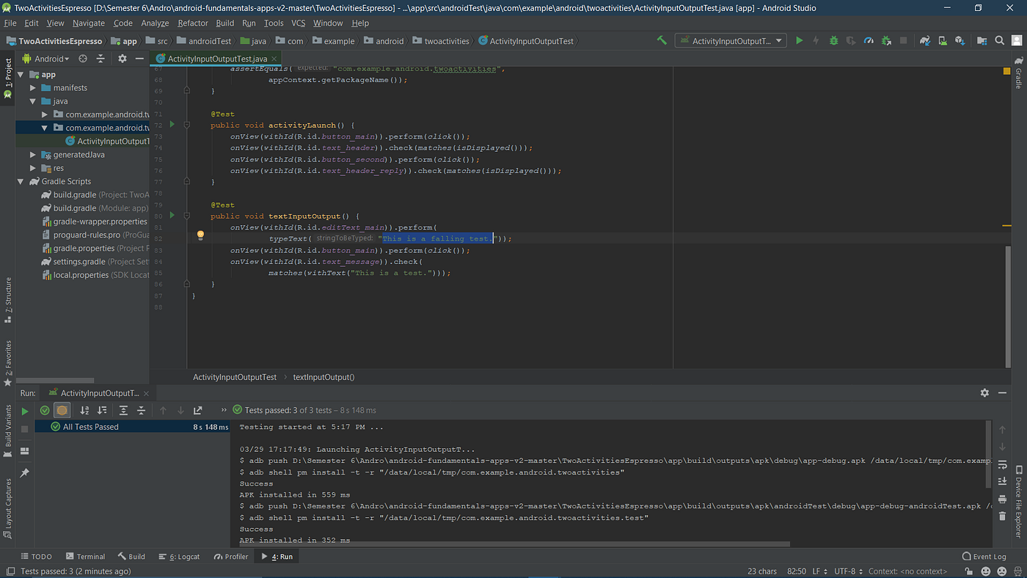Toggle showing ignored tests filter
The width and height of the screenshot is (1027, 578).
62,410
